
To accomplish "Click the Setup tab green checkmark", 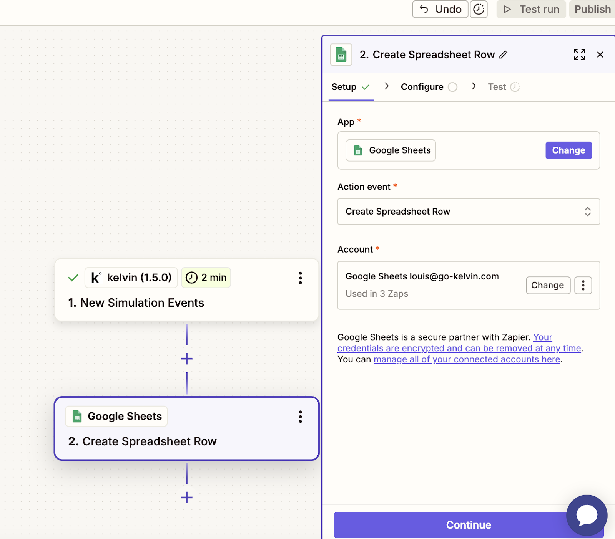I will [366, 87].
